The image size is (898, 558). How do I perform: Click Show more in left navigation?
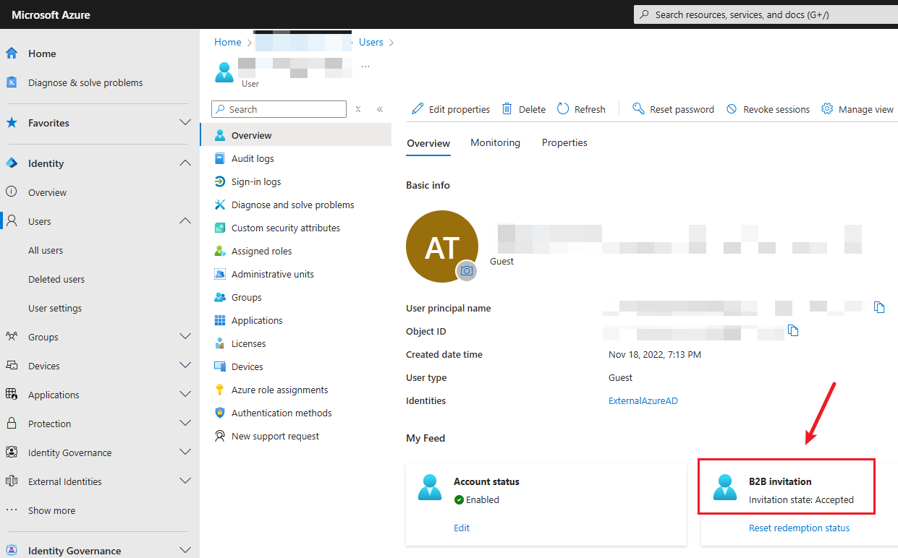(51, 510)
